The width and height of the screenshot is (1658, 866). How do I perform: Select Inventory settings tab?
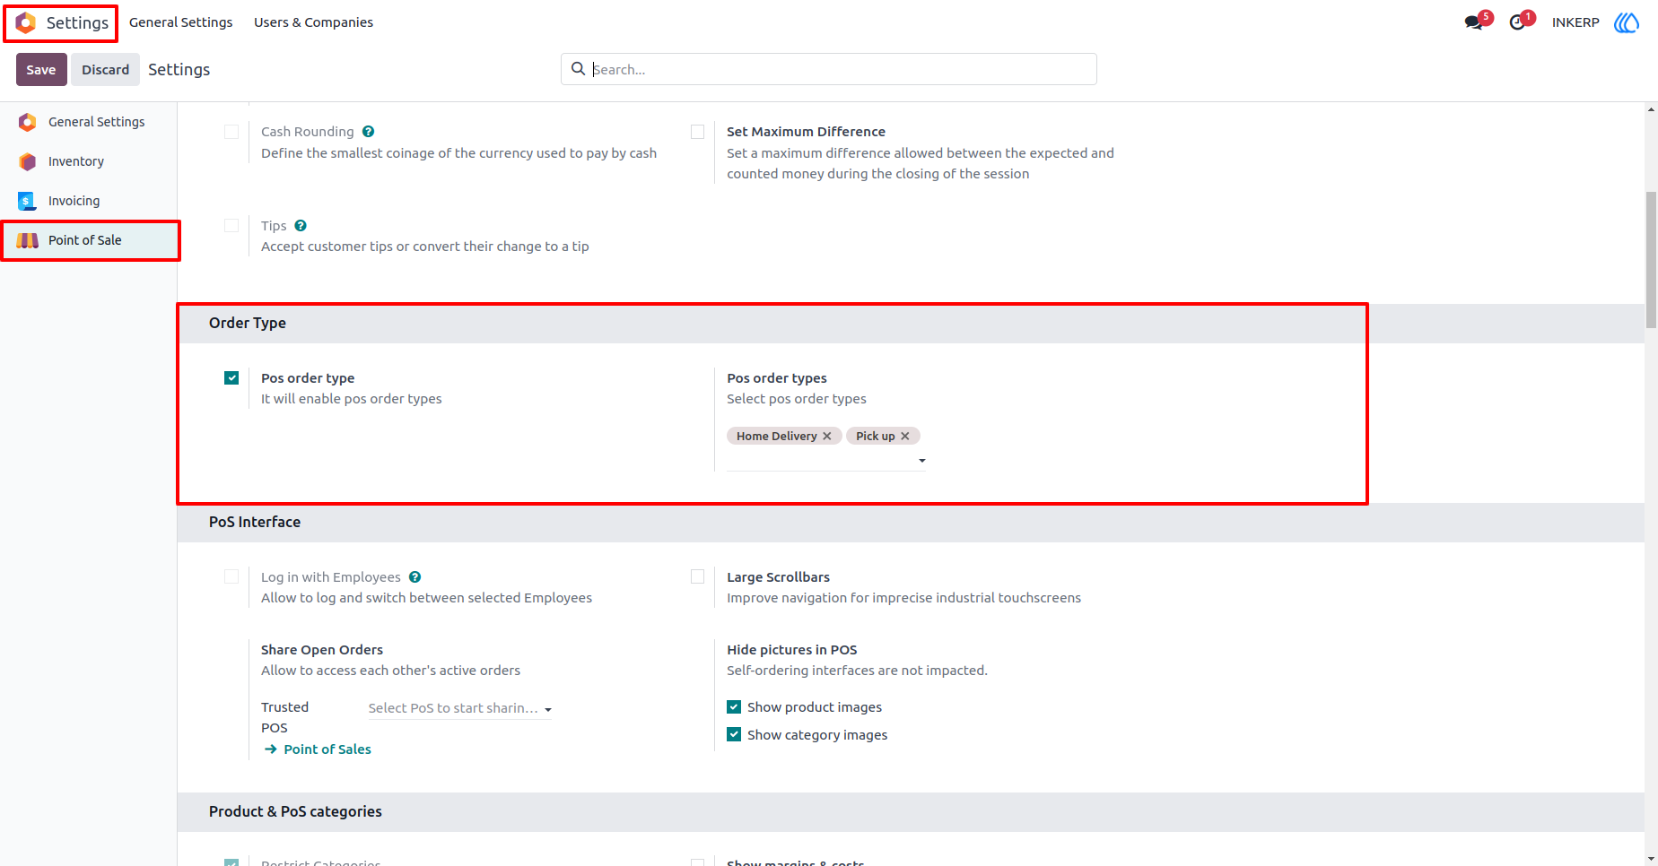point(89,161)
